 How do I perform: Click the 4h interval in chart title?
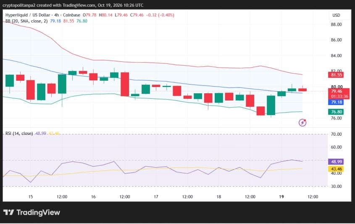pos(56,15)
